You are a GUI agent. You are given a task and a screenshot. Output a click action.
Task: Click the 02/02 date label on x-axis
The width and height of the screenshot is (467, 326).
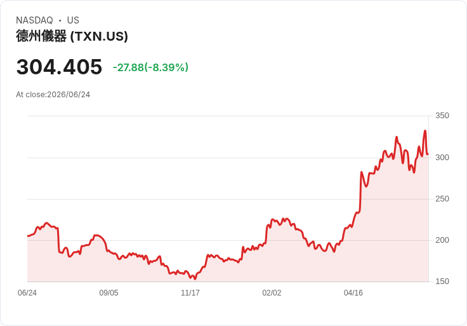click(272, 293)
